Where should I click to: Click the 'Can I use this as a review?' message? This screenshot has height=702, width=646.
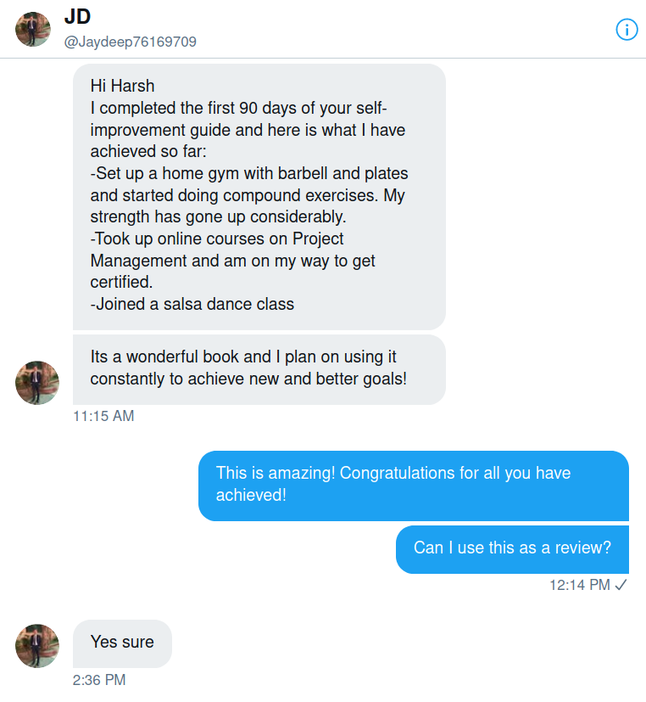pos(512,548)
